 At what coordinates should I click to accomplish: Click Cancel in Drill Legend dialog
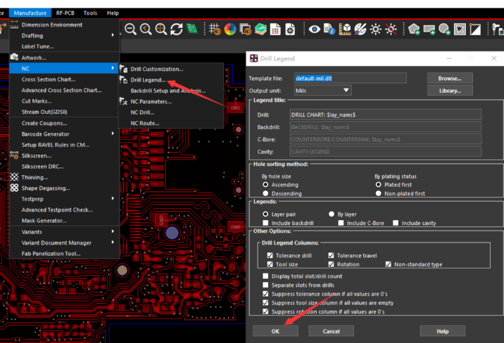(x=331, y=331)
